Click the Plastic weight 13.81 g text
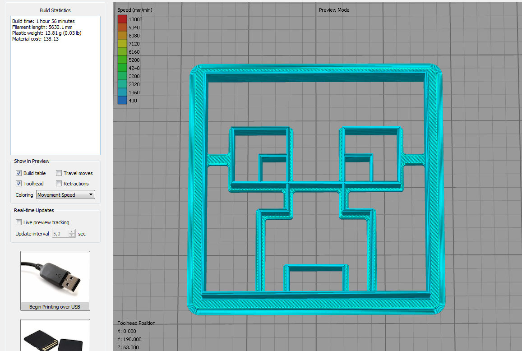Viewport: 522px width, 351px height. click(x=46, y=33)
